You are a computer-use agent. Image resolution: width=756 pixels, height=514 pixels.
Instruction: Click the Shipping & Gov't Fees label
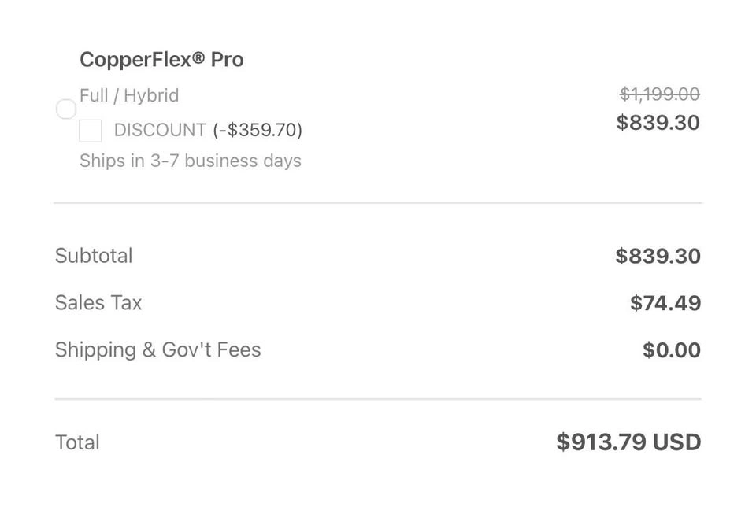pos(158,349)
